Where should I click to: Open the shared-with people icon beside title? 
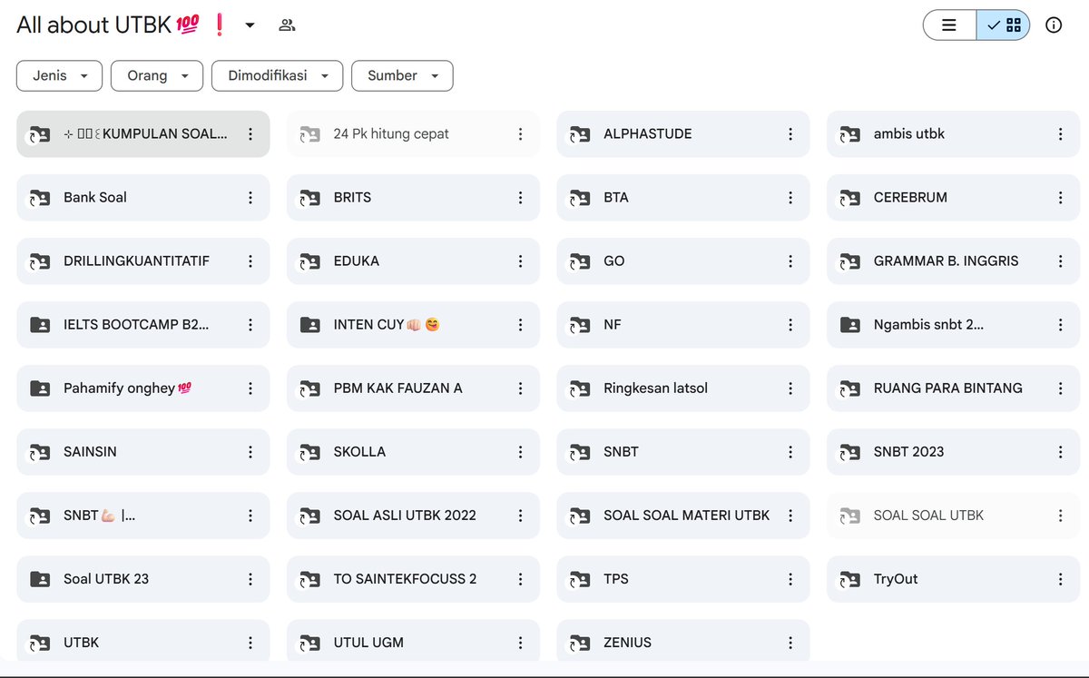(287, 25)
